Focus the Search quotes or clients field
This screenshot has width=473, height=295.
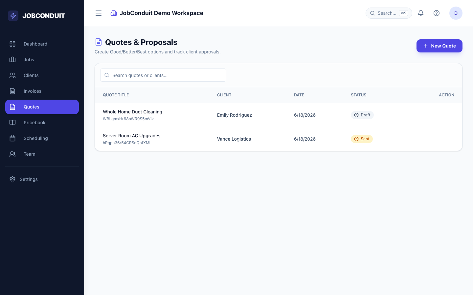tap(163, 75)
